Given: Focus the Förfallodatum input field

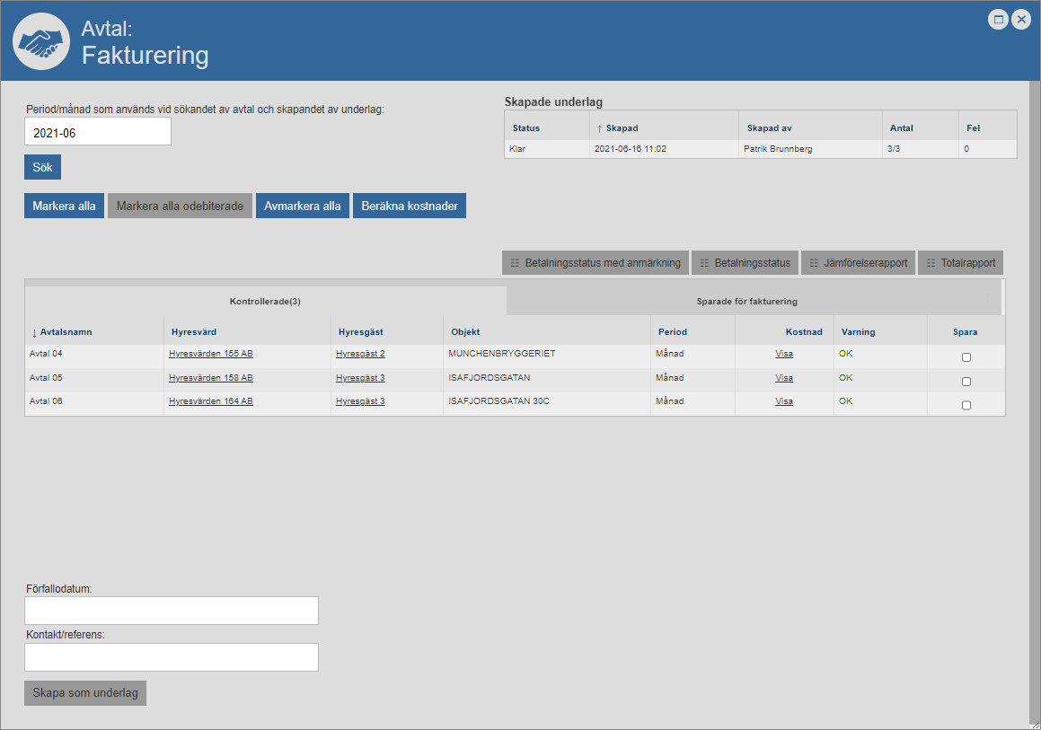Looking at the screenshot, I should (172, 611).
